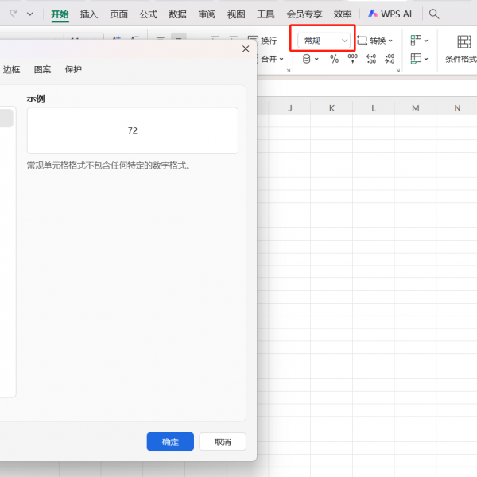Select column K header
Screen dimensions: 477x477
332,108
